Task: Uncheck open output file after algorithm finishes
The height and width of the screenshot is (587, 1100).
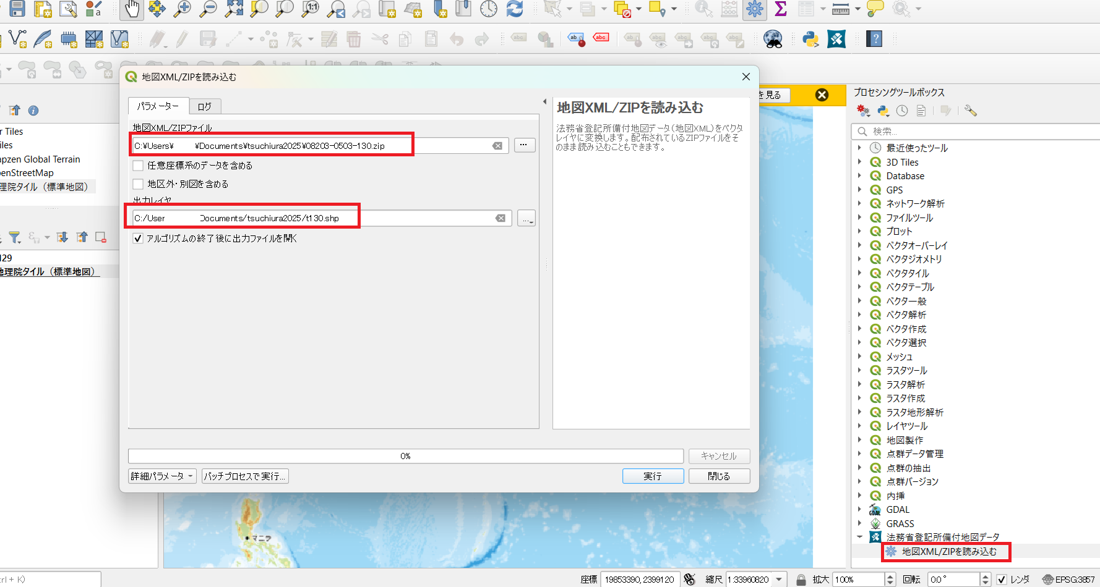Action: (138, 239)
